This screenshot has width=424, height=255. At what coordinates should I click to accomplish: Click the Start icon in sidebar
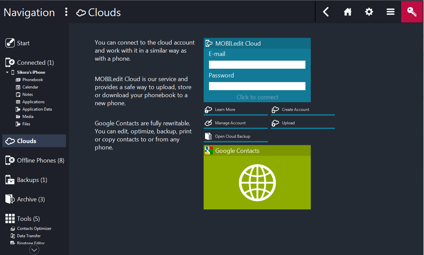(10, 43)
